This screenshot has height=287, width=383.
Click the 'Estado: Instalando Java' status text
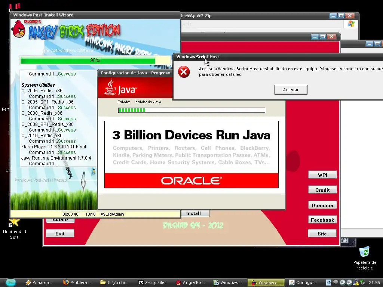139,102
